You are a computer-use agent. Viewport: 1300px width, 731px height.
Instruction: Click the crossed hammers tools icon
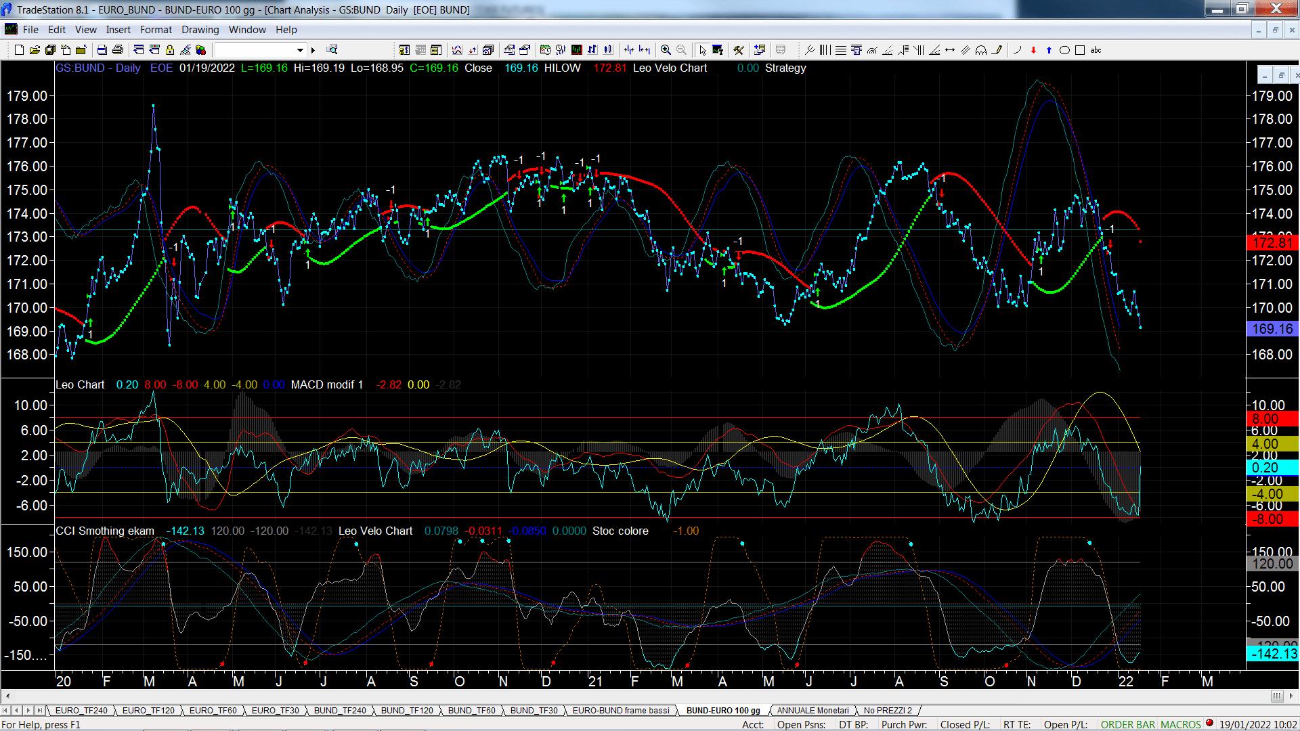pyautogui.click(x=739, y=49)
